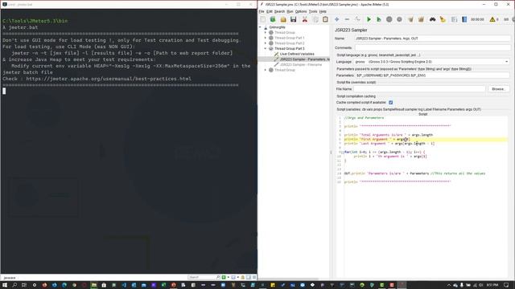
Task: Click the warning triangle log viewer icon
Action: tap(492, 19)
